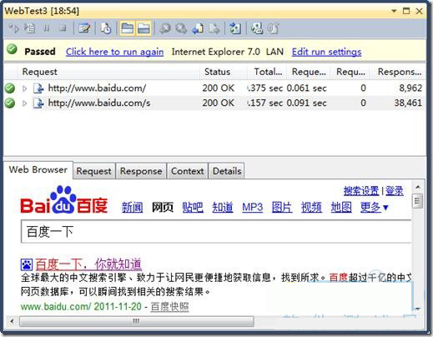Click the '200 OK' status of baidu.com/s
The width and height of the screenshot is (433, 337).
pos(218,103)
